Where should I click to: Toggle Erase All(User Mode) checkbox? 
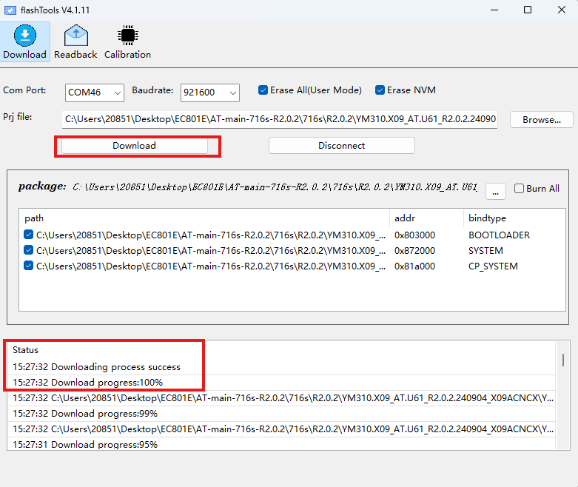pyautogui.click(x=263, y=90)
